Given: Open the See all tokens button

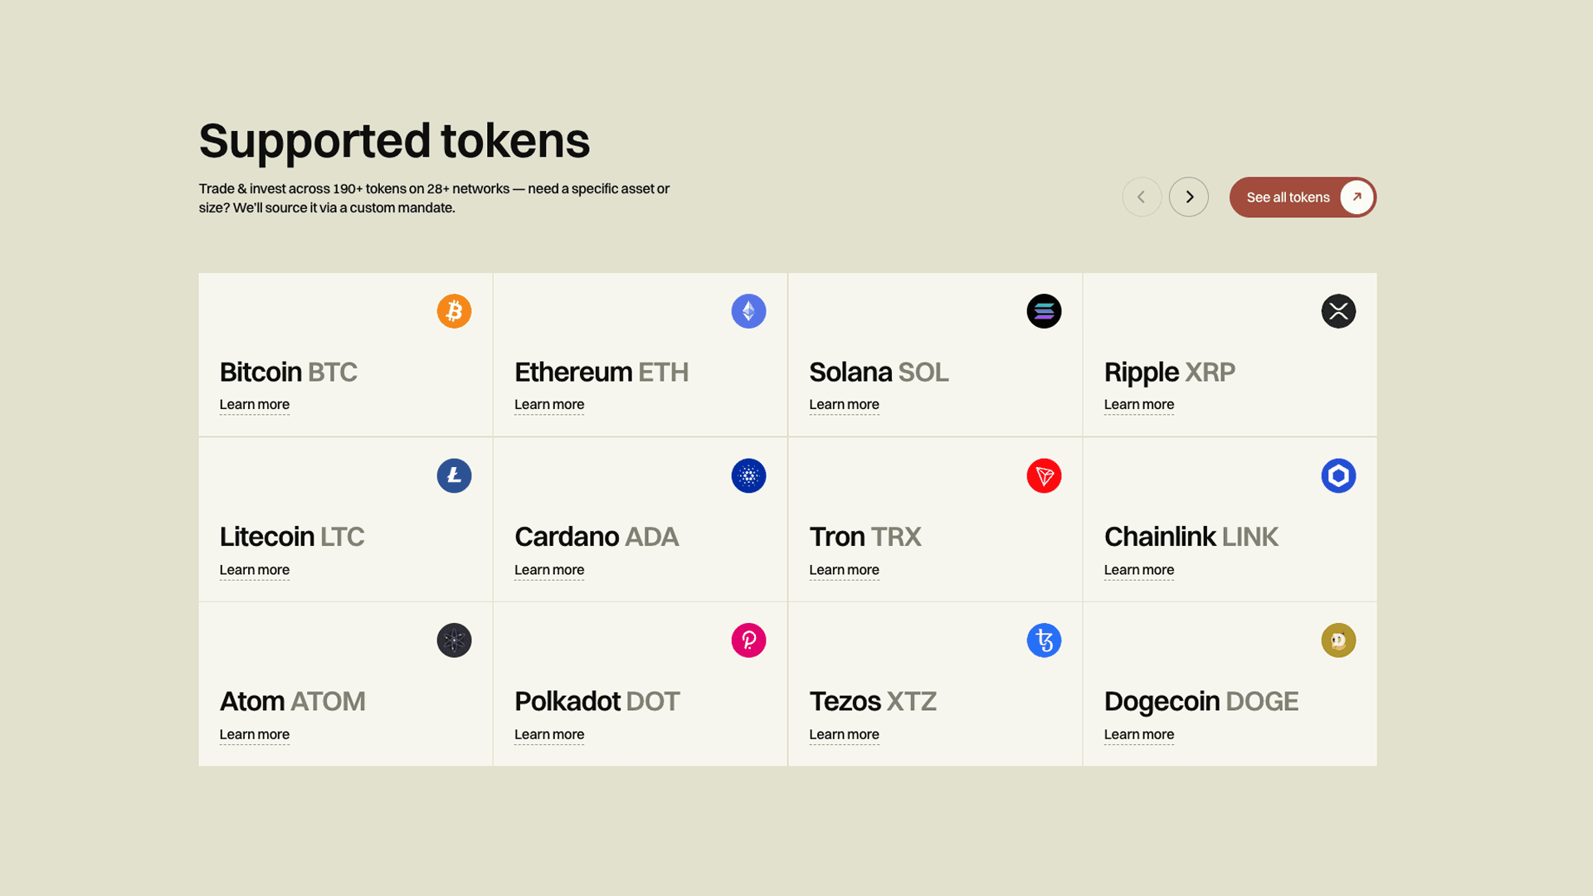Looking at the screenshot, I should 1302,197.
